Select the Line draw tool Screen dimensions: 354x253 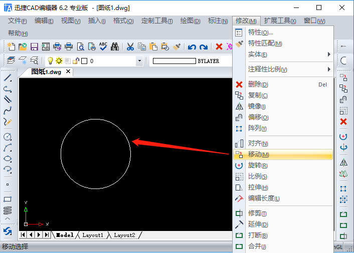(8, 77)
